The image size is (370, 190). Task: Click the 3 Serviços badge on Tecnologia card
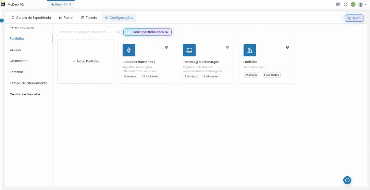click(x=191, y=76)
